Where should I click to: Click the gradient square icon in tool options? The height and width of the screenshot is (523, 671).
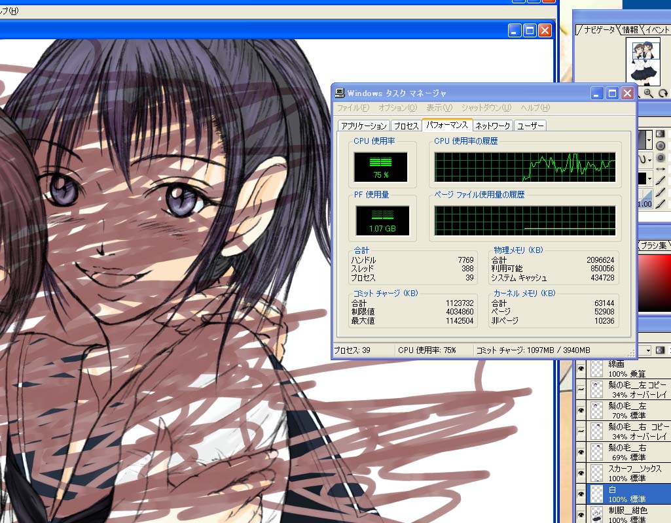[x=661, y=134]
